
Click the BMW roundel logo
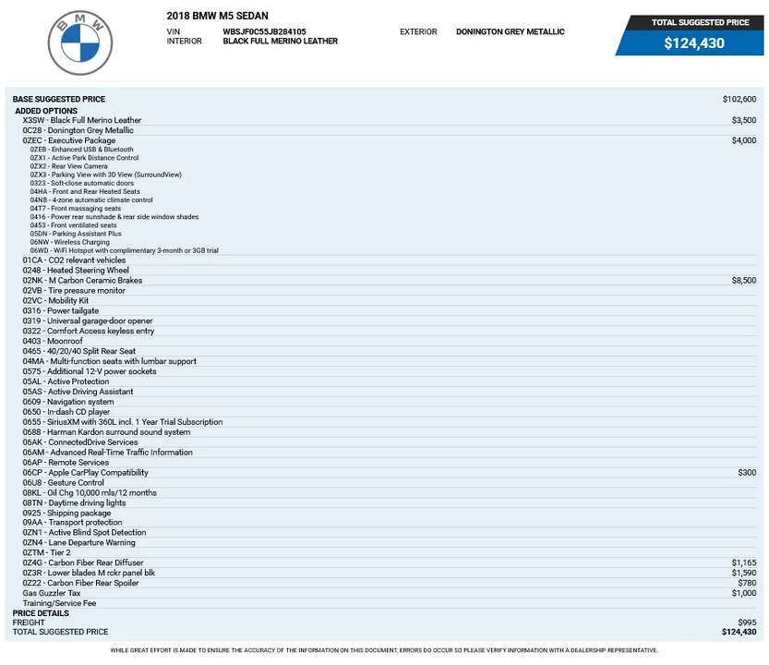coord(80,43)
